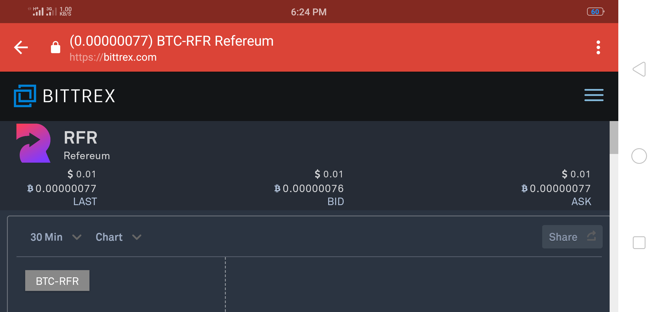Open the three-dot browser menu

(598, 47)
